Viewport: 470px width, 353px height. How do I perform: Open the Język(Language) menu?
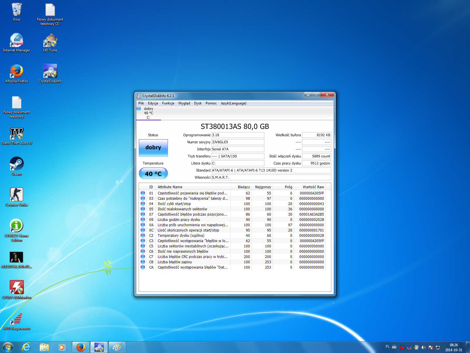[234, 103]
